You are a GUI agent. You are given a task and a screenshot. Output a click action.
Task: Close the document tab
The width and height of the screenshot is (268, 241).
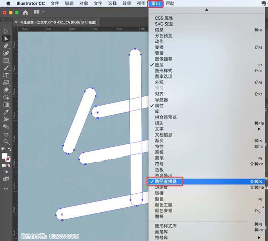pyautogui.click(x=16, y=22)
